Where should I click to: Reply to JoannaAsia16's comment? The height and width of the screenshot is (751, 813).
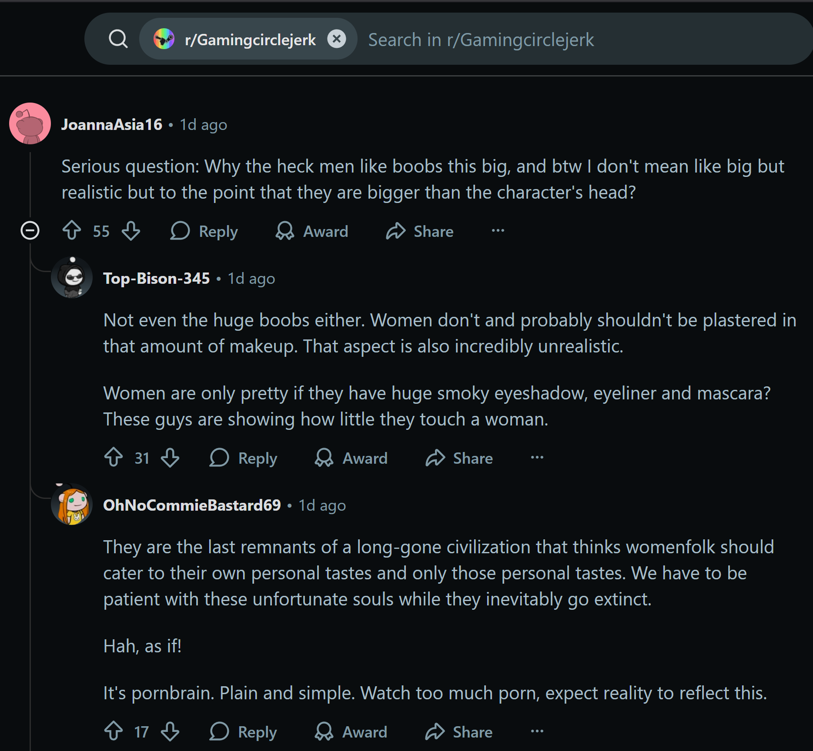click(x=204, y=231)
